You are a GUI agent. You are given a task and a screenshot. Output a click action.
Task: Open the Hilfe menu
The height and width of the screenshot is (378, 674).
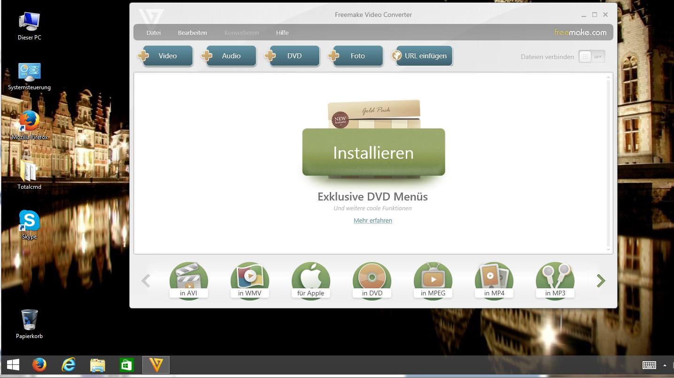pyautogui.click(x=282, y=33)
